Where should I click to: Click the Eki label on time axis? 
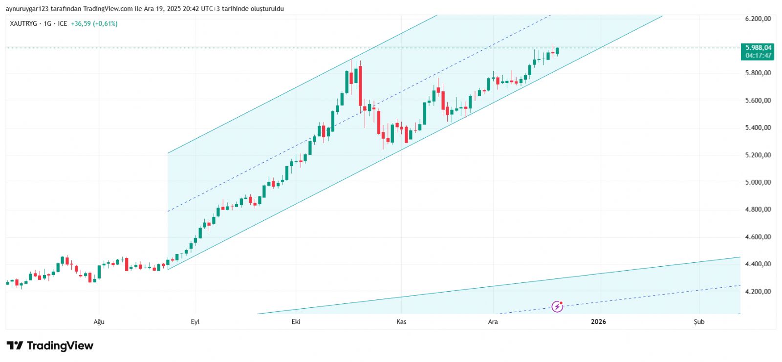coord(296,321)
